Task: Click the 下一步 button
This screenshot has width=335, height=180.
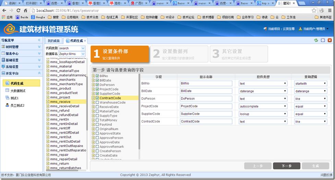Action: 286,166
